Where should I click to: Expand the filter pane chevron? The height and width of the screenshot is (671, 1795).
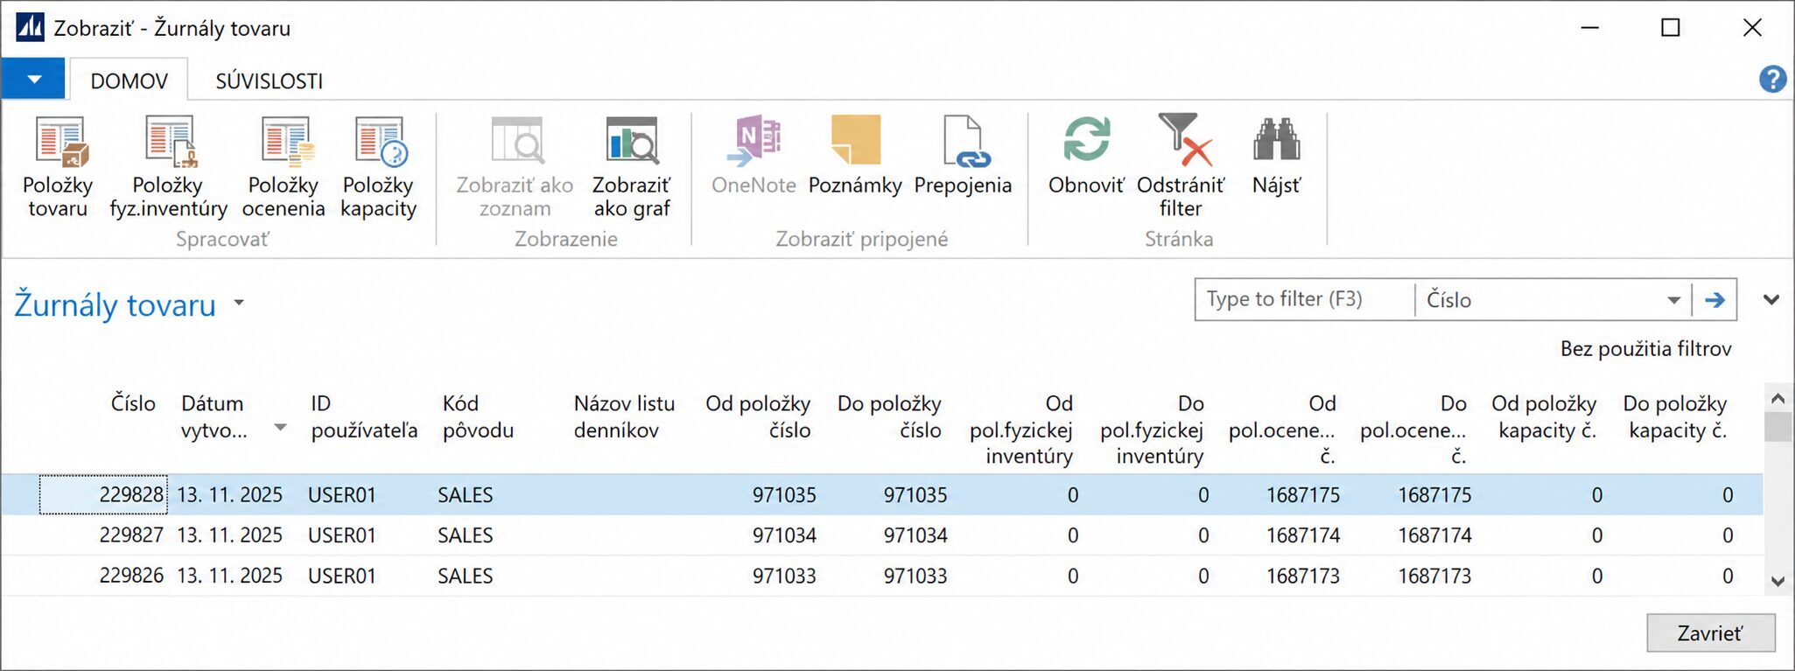tap(1771, 300)
